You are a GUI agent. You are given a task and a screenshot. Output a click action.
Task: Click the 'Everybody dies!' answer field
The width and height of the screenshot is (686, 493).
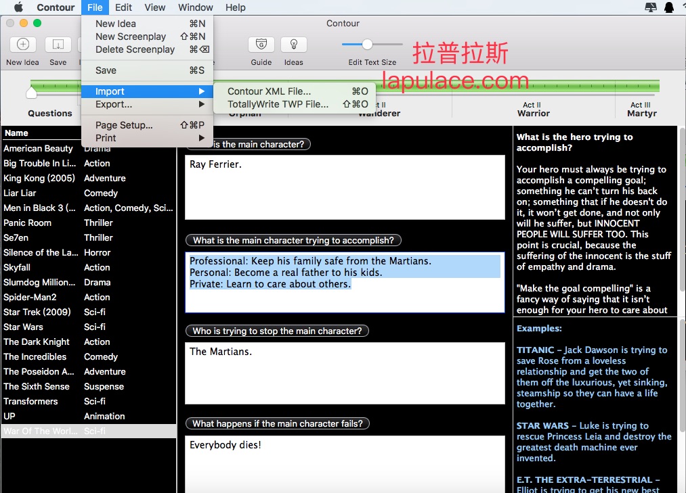[345, 464]
